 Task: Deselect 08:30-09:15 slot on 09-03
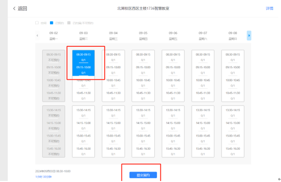point(84,57)
